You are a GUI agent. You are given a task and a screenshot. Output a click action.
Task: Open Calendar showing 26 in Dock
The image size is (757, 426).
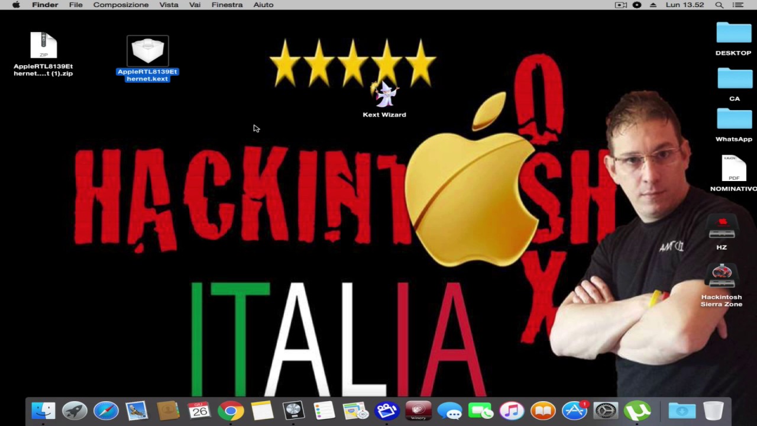pos(199,411)
